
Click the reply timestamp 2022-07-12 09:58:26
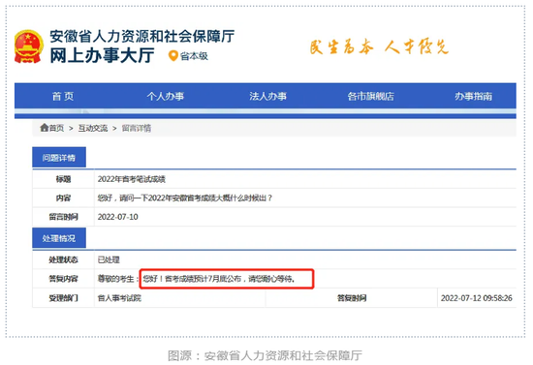tap(477, 298)
